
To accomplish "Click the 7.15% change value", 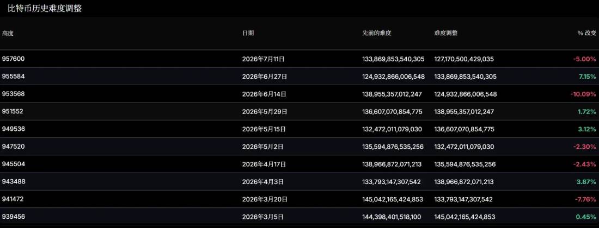I will 588,77.
